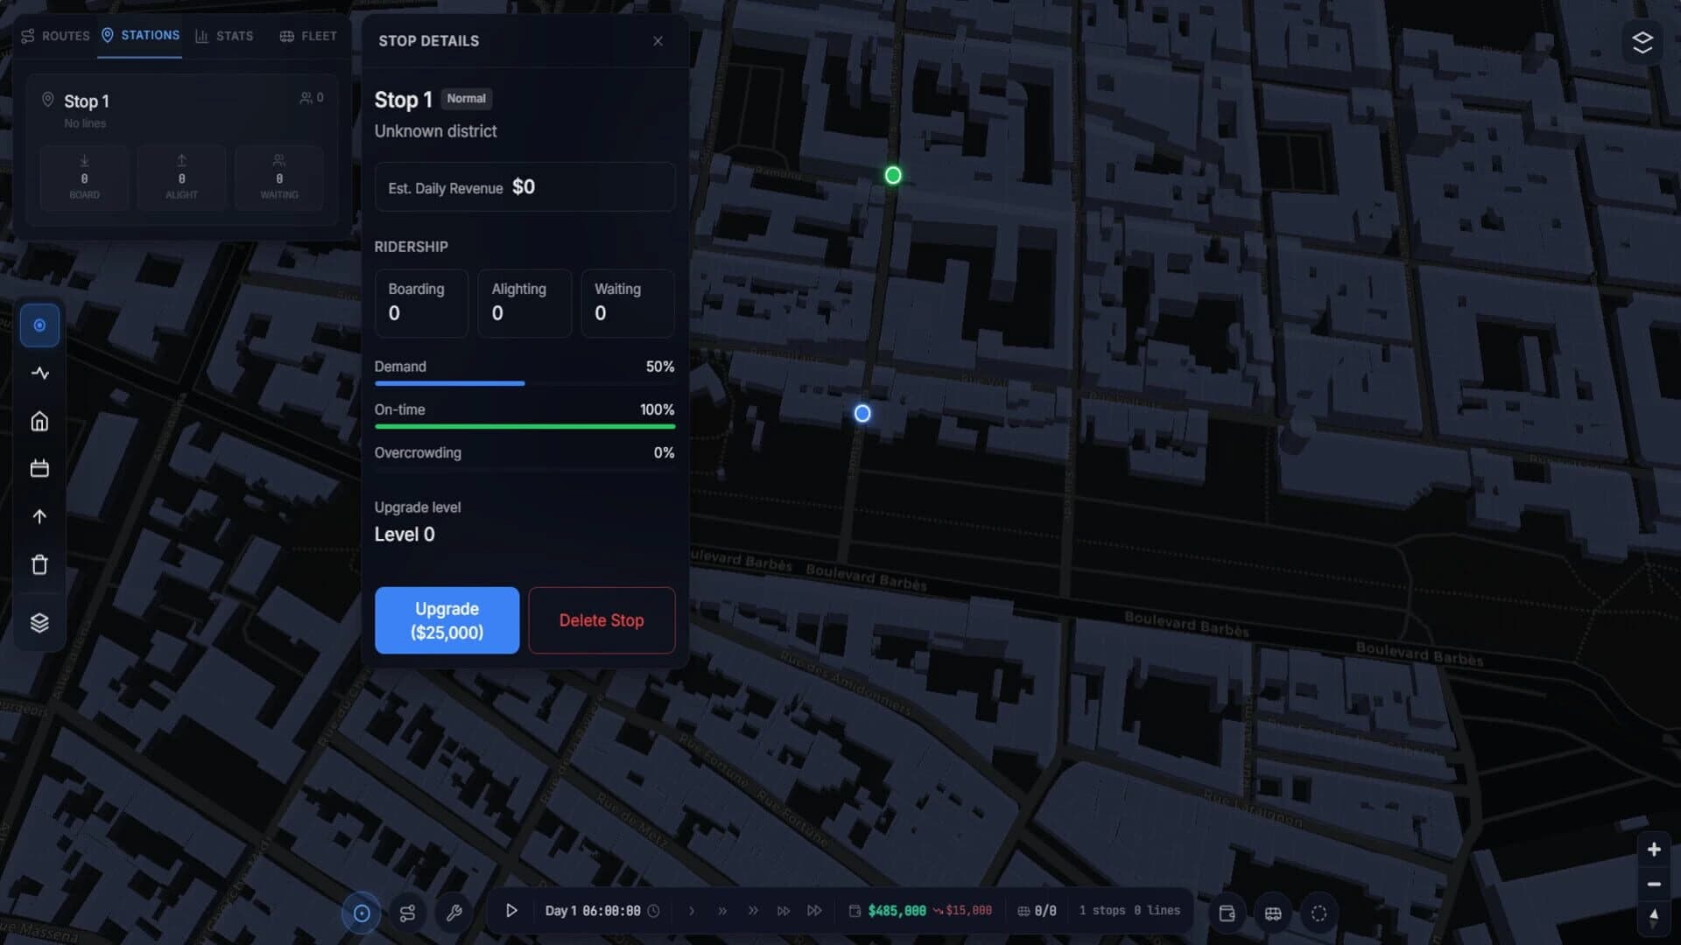Open the vehicles counter 0/0 display
This screenshot has width=1681, height=945.
(x=1036, y=910)
